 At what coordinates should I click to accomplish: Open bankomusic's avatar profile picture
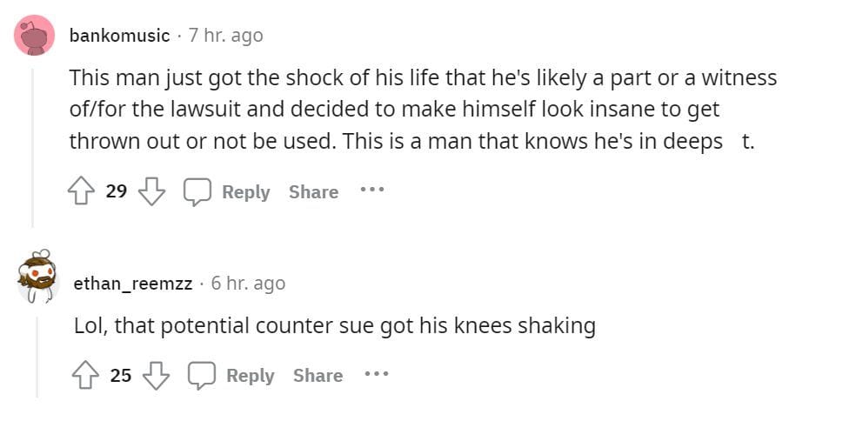click(36, 36)
